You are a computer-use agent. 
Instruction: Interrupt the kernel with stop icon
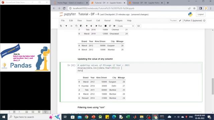(x=106, y=26)
